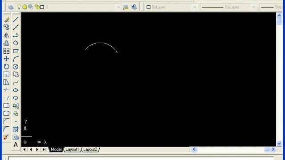Go to next layout tab button

(37, 149)
